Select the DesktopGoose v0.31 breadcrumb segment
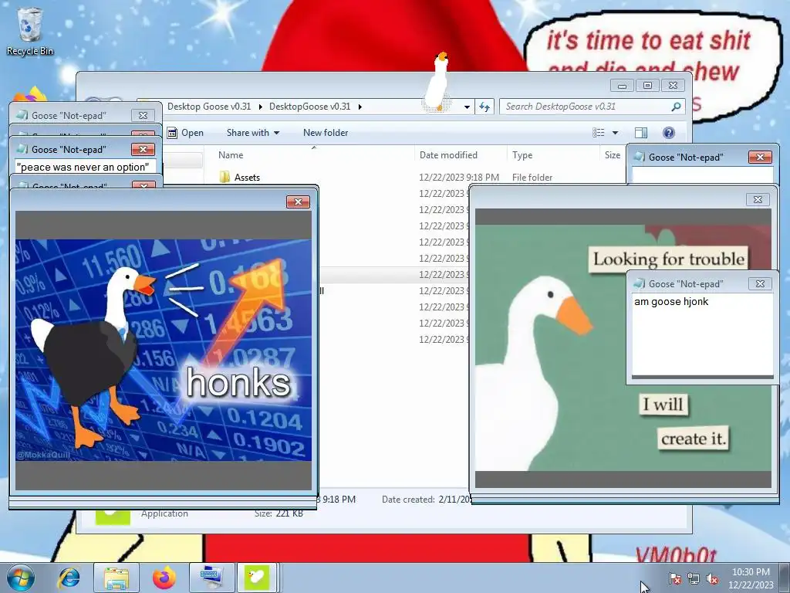 pos(309,107)
